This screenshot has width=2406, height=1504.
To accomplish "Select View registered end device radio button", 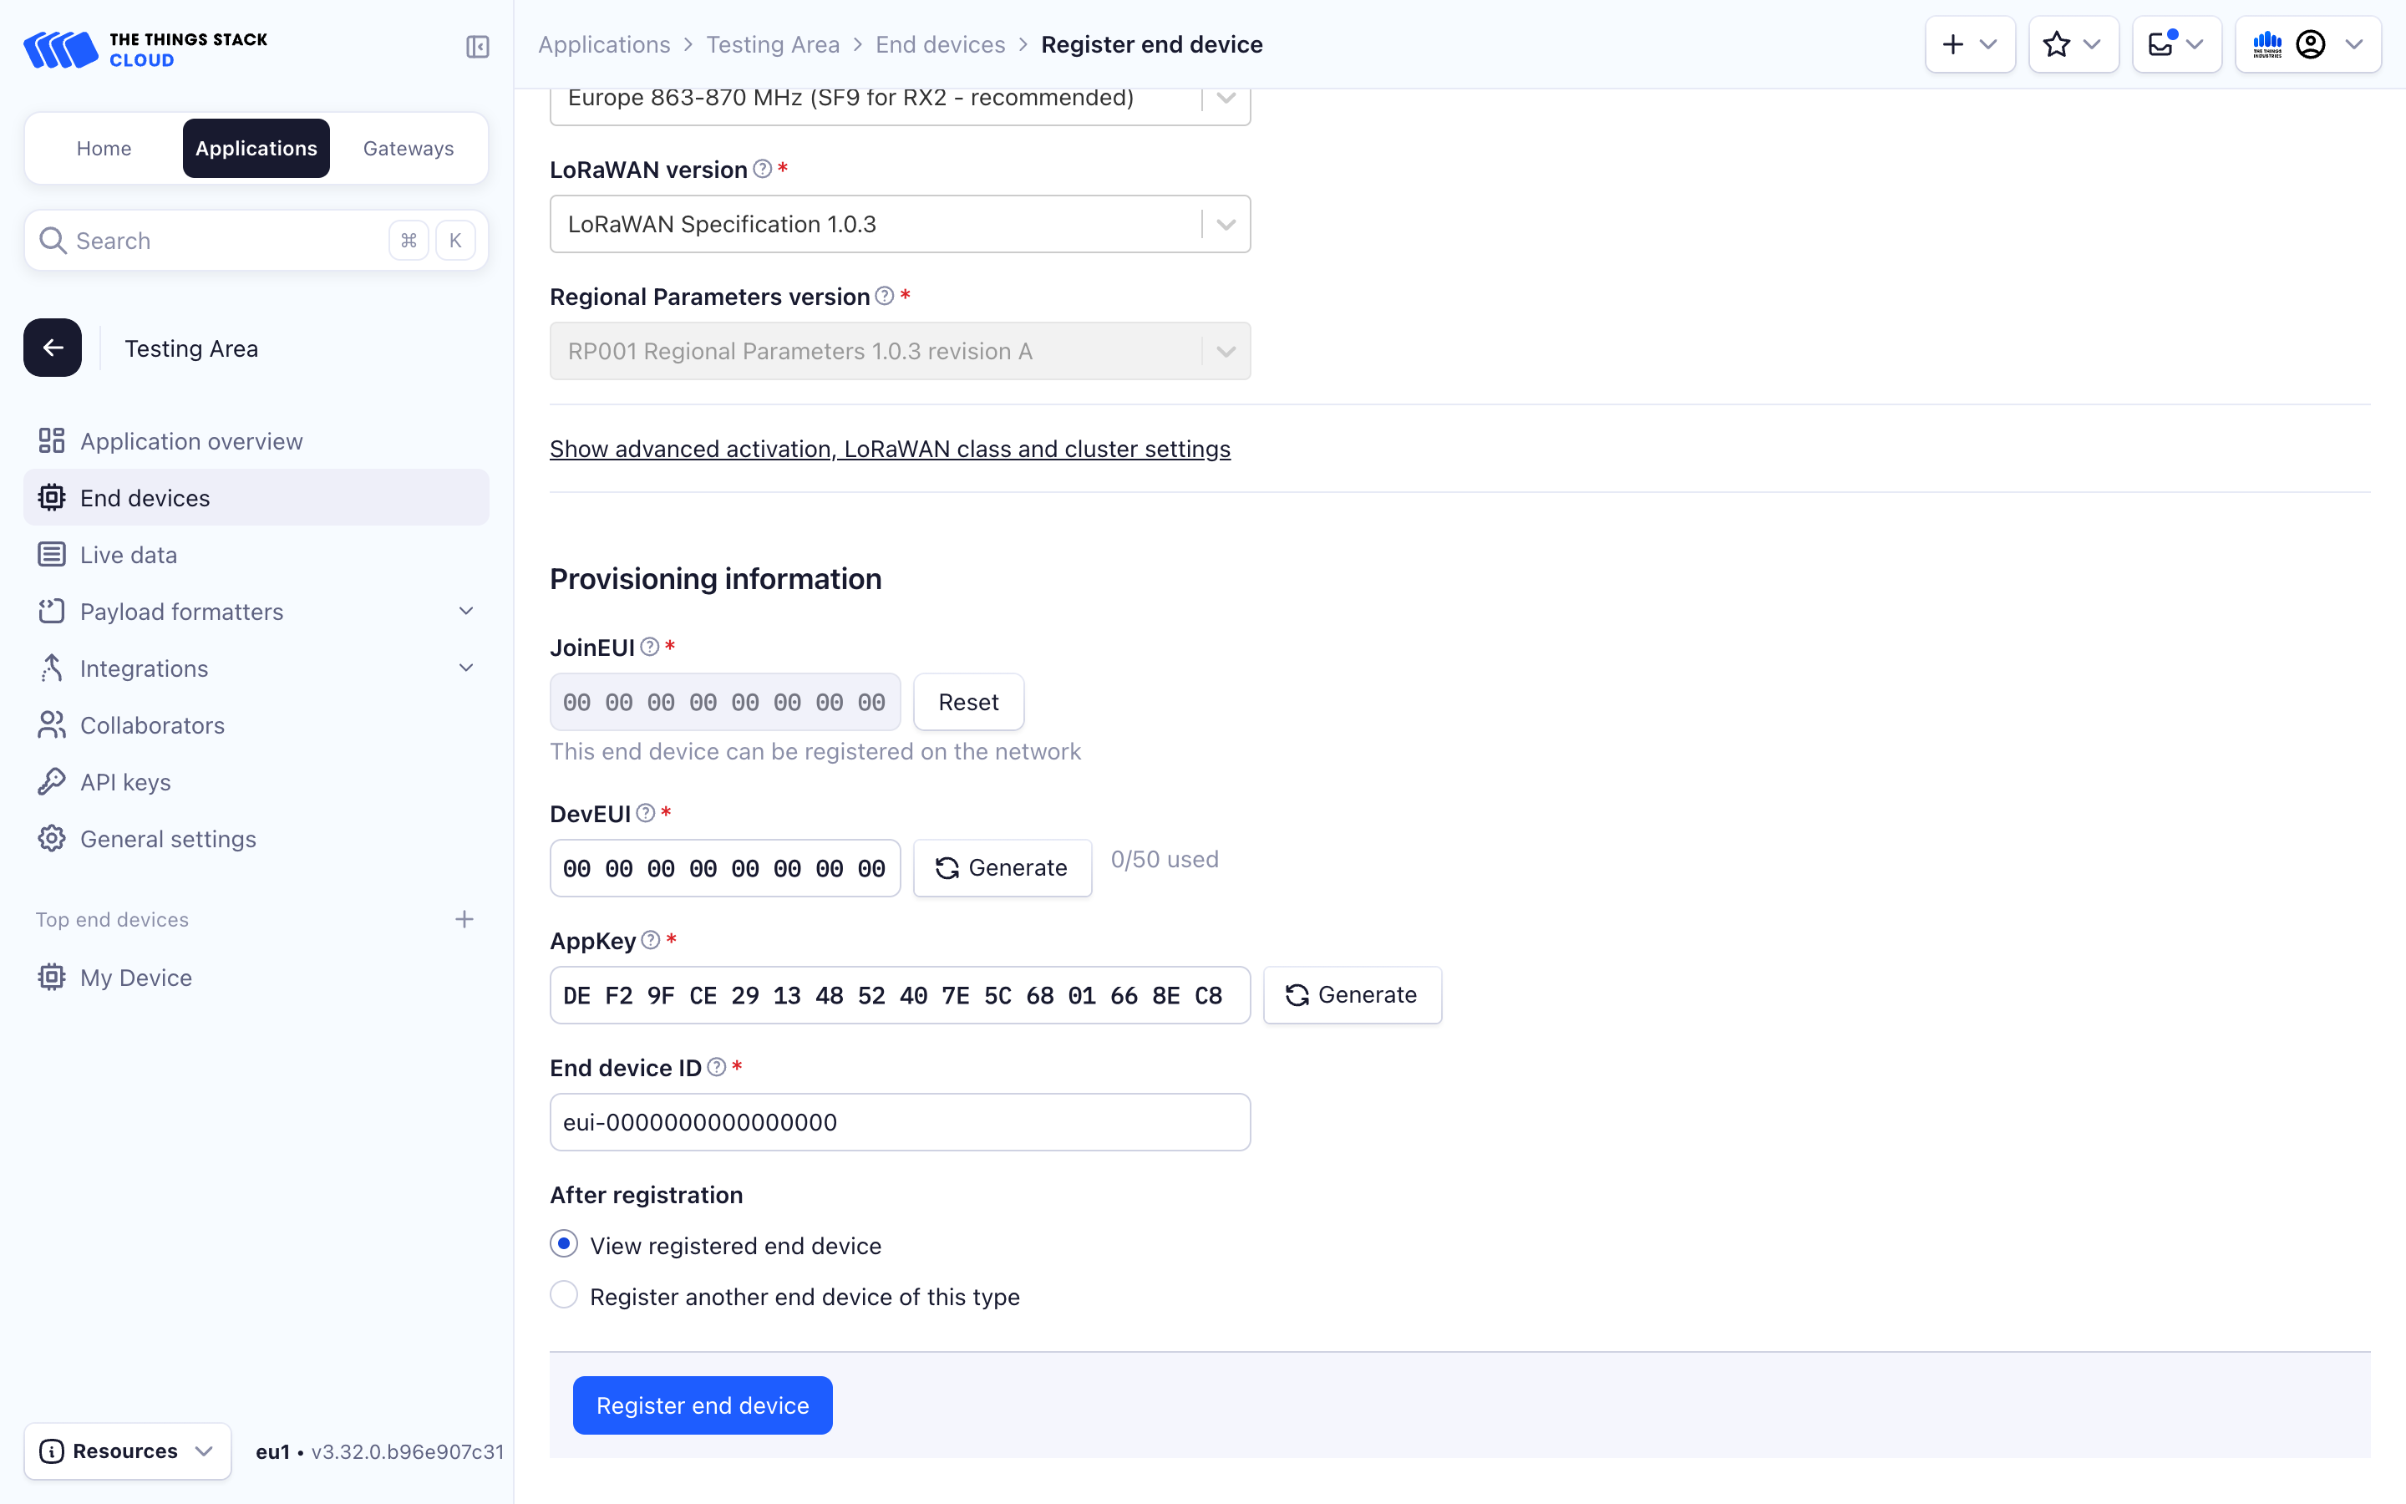I will pos(563,1244).
